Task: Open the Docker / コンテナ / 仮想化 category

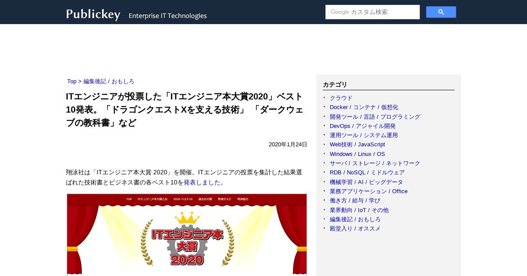Action: [364, 107]
